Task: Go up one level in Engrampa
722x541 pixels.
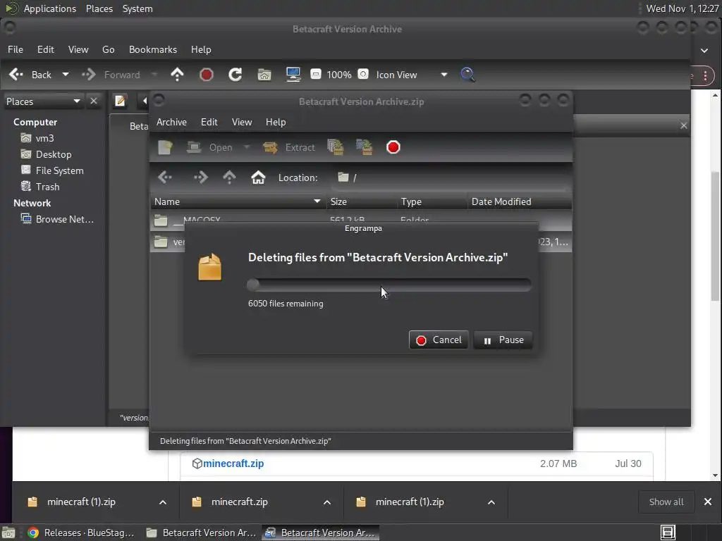Action: (229, 177)
